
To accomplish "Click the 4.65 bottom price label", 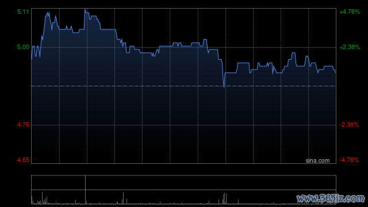I will (23, 160).
